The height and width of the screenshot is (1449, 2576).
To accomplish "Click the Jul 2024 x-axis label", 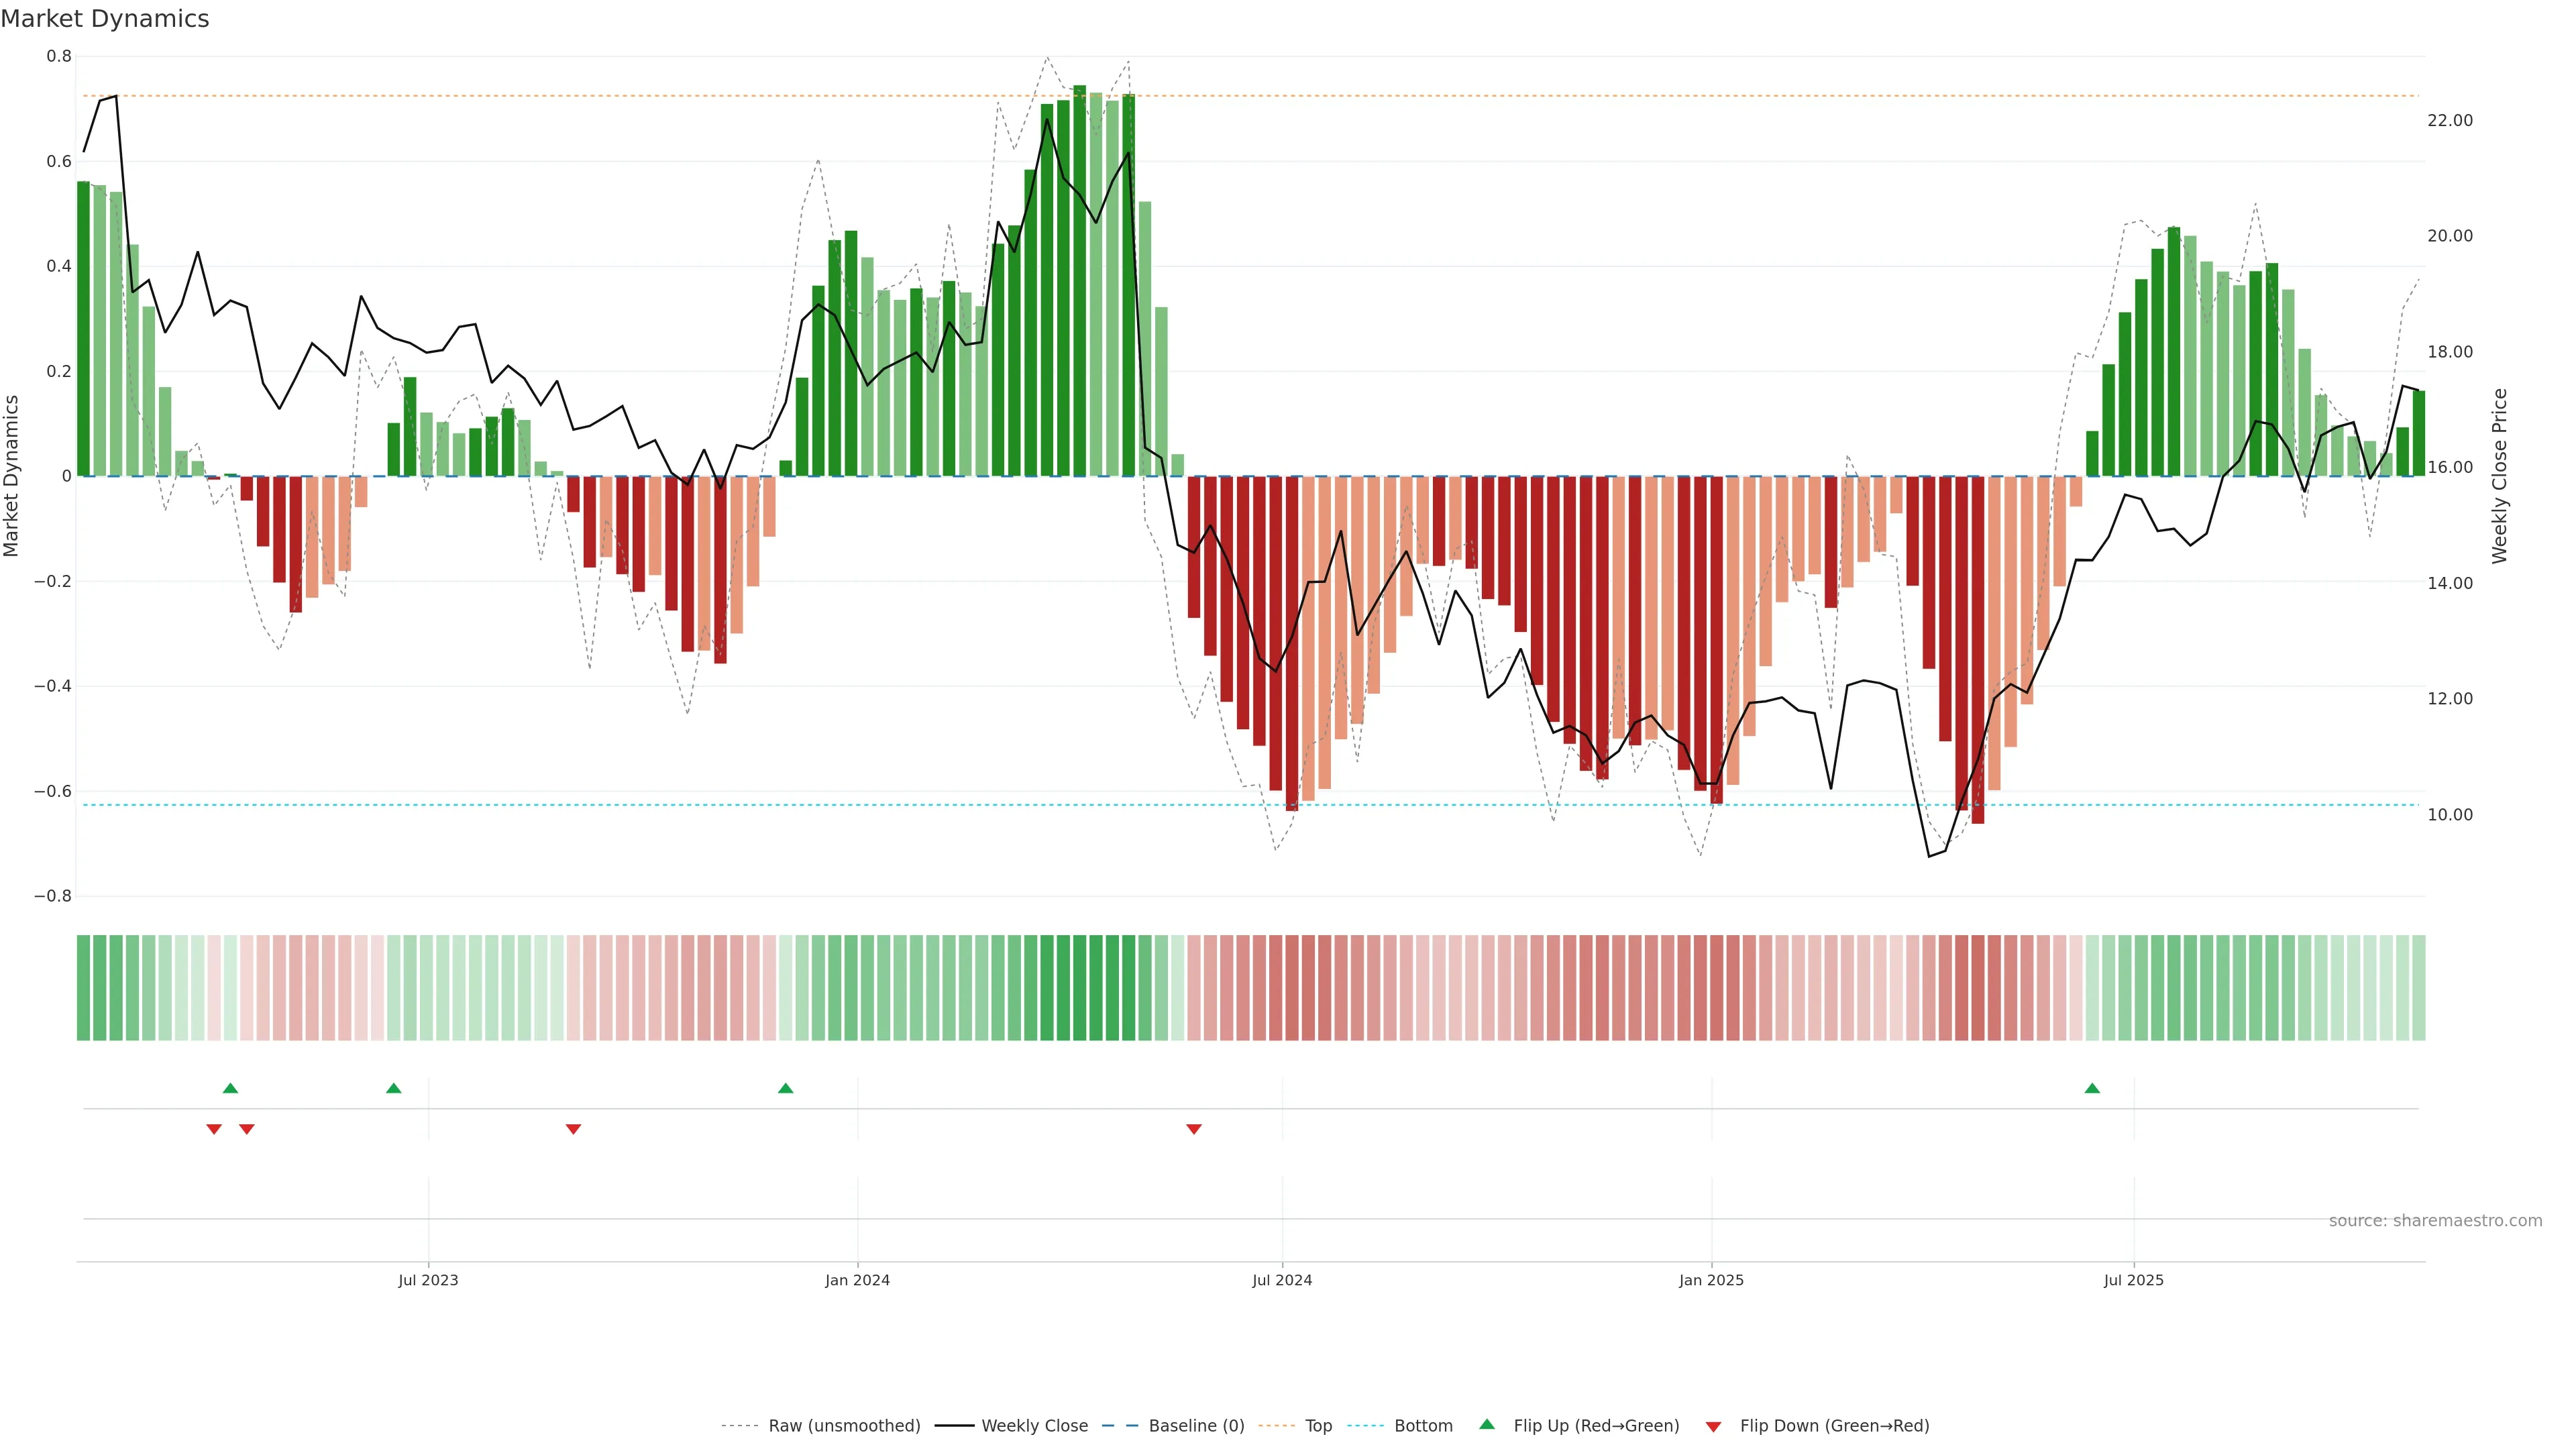I will point(1282,1280).
